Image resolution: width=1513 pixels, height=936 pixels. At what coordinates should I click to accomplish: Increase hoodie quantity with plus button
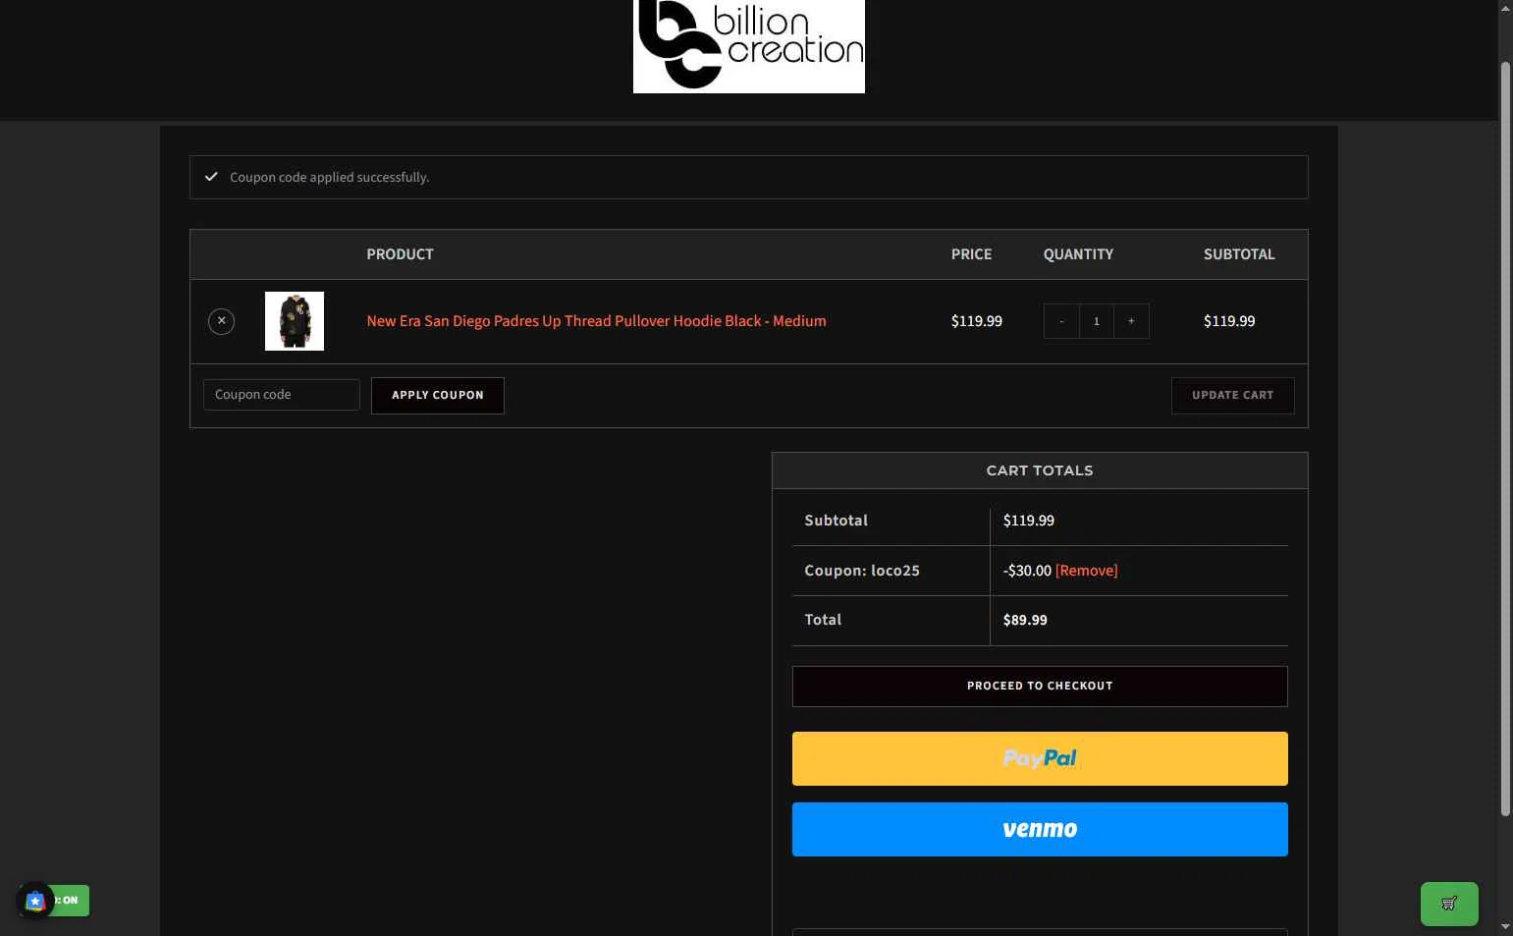coord(1131,321)
